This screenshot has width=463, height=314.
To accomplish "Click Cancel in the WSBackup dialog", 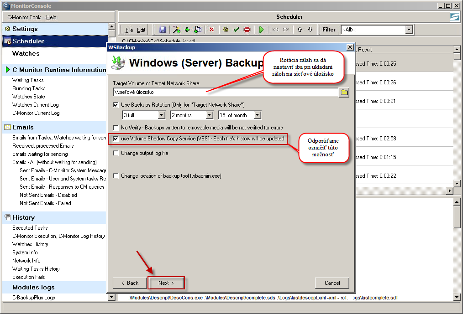I will pyautogui.click(x=332, y=283).
